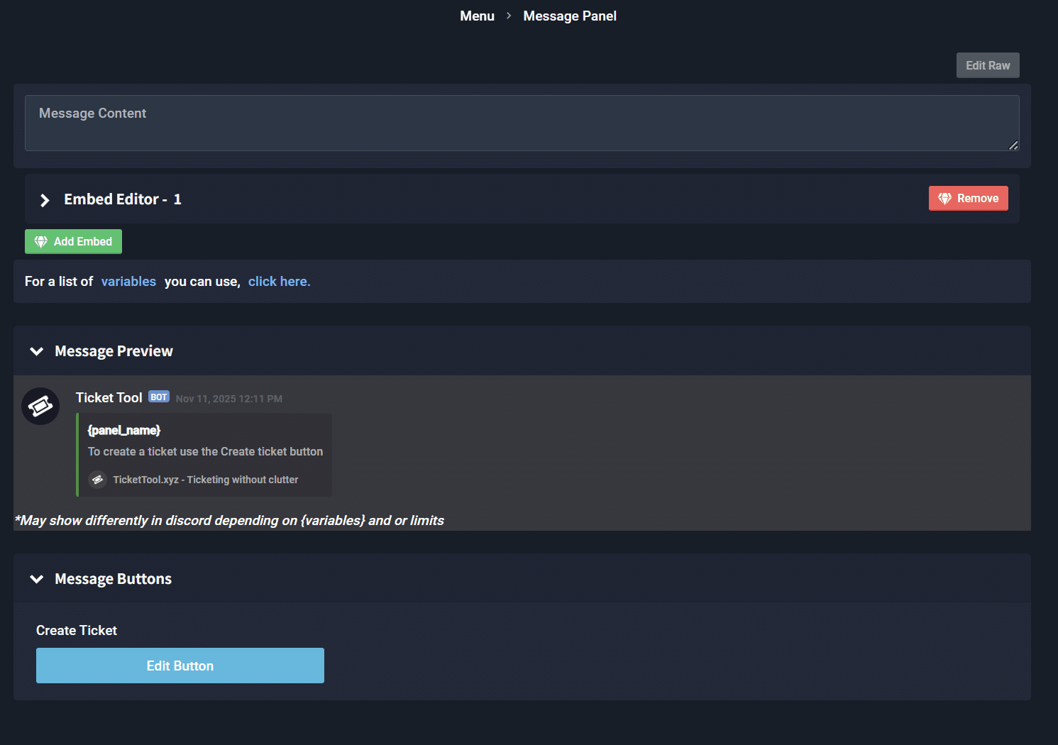
Task: Expand Embed Editor - 1 section
Action: (x=45, y=200)
